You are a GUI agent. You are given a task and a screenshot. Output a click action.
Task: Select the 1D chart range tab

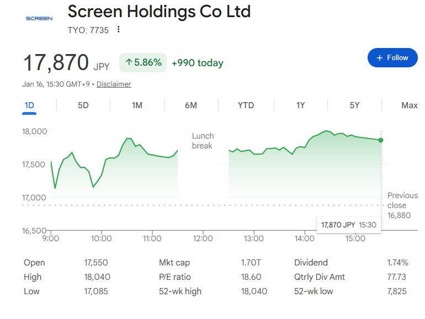pos(29,105)
